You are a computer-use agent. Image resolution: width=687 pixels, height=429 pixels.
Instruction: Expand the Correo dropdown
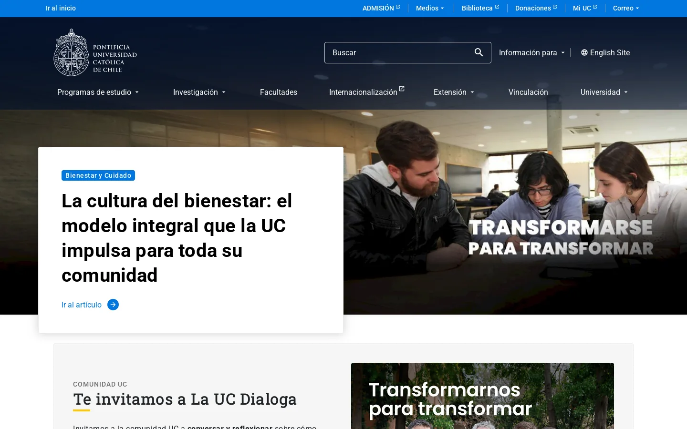626,8
